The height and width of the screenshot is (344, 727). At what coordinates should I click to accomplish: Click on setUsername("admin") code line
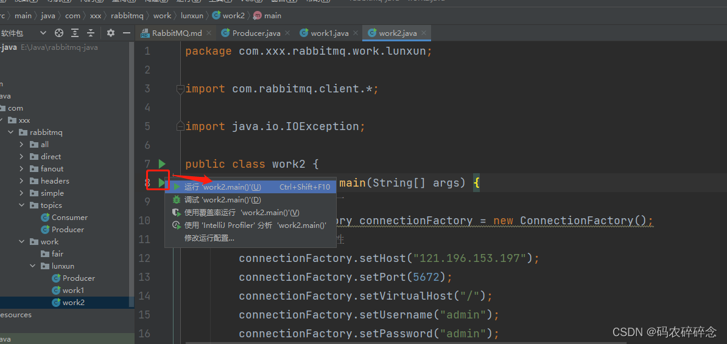pyautogui.click(x=369, y=315)
